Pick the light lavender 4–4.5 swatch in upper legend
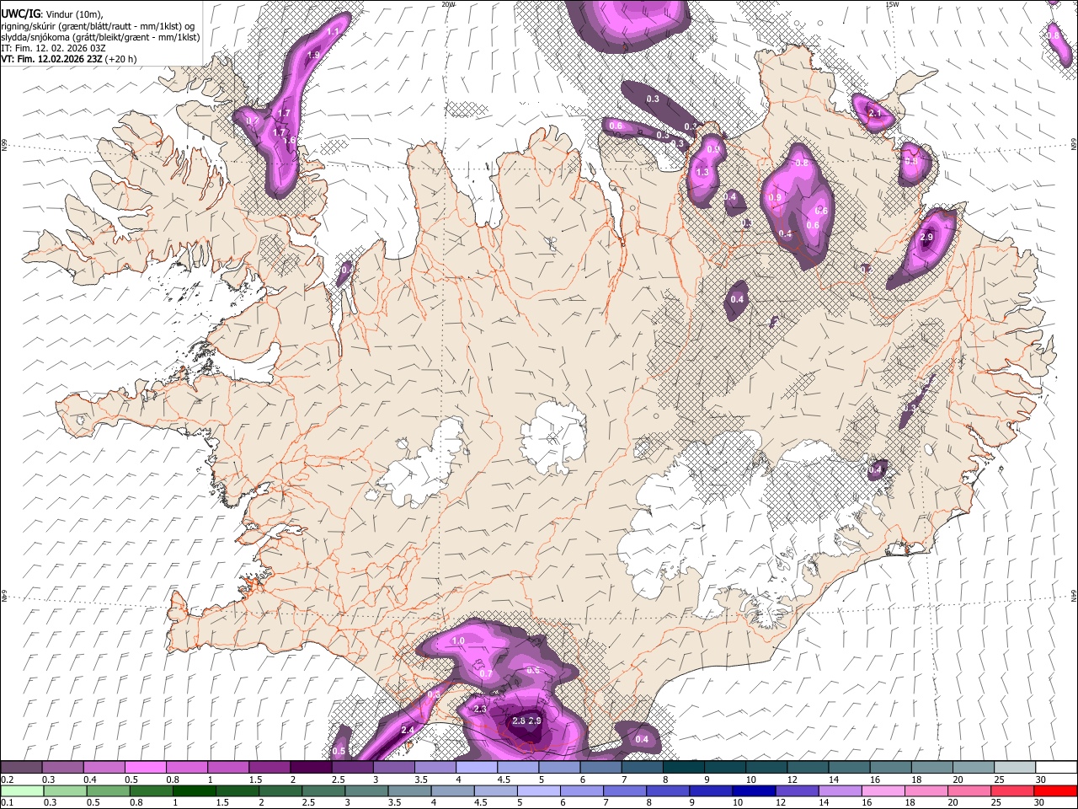Viewport: 1078px width, 809px height. 477,768
